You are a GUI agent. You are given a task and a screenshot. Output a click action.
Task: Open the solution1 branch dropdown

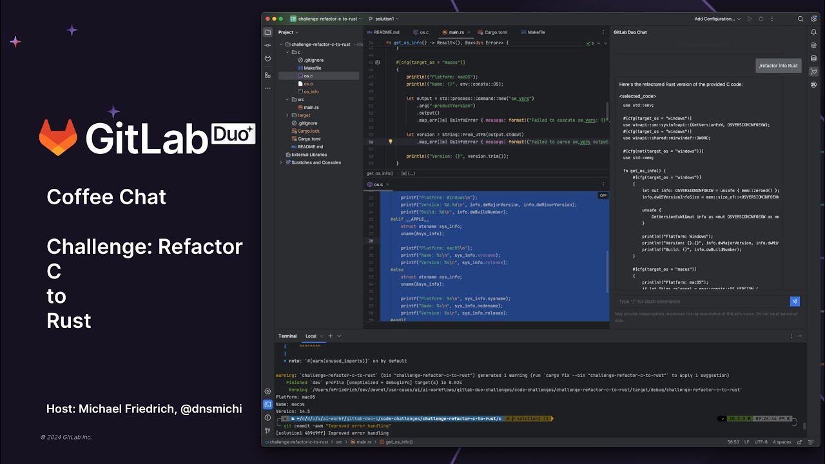point(383,19)
